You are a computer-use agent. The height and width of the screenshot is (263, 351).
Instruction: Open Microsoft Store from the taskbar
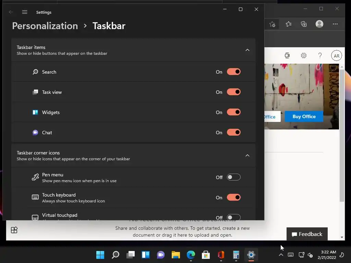tap(206, 255)
